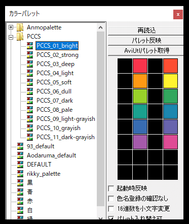Select the Aodaruma_default palette

point(51,155)
